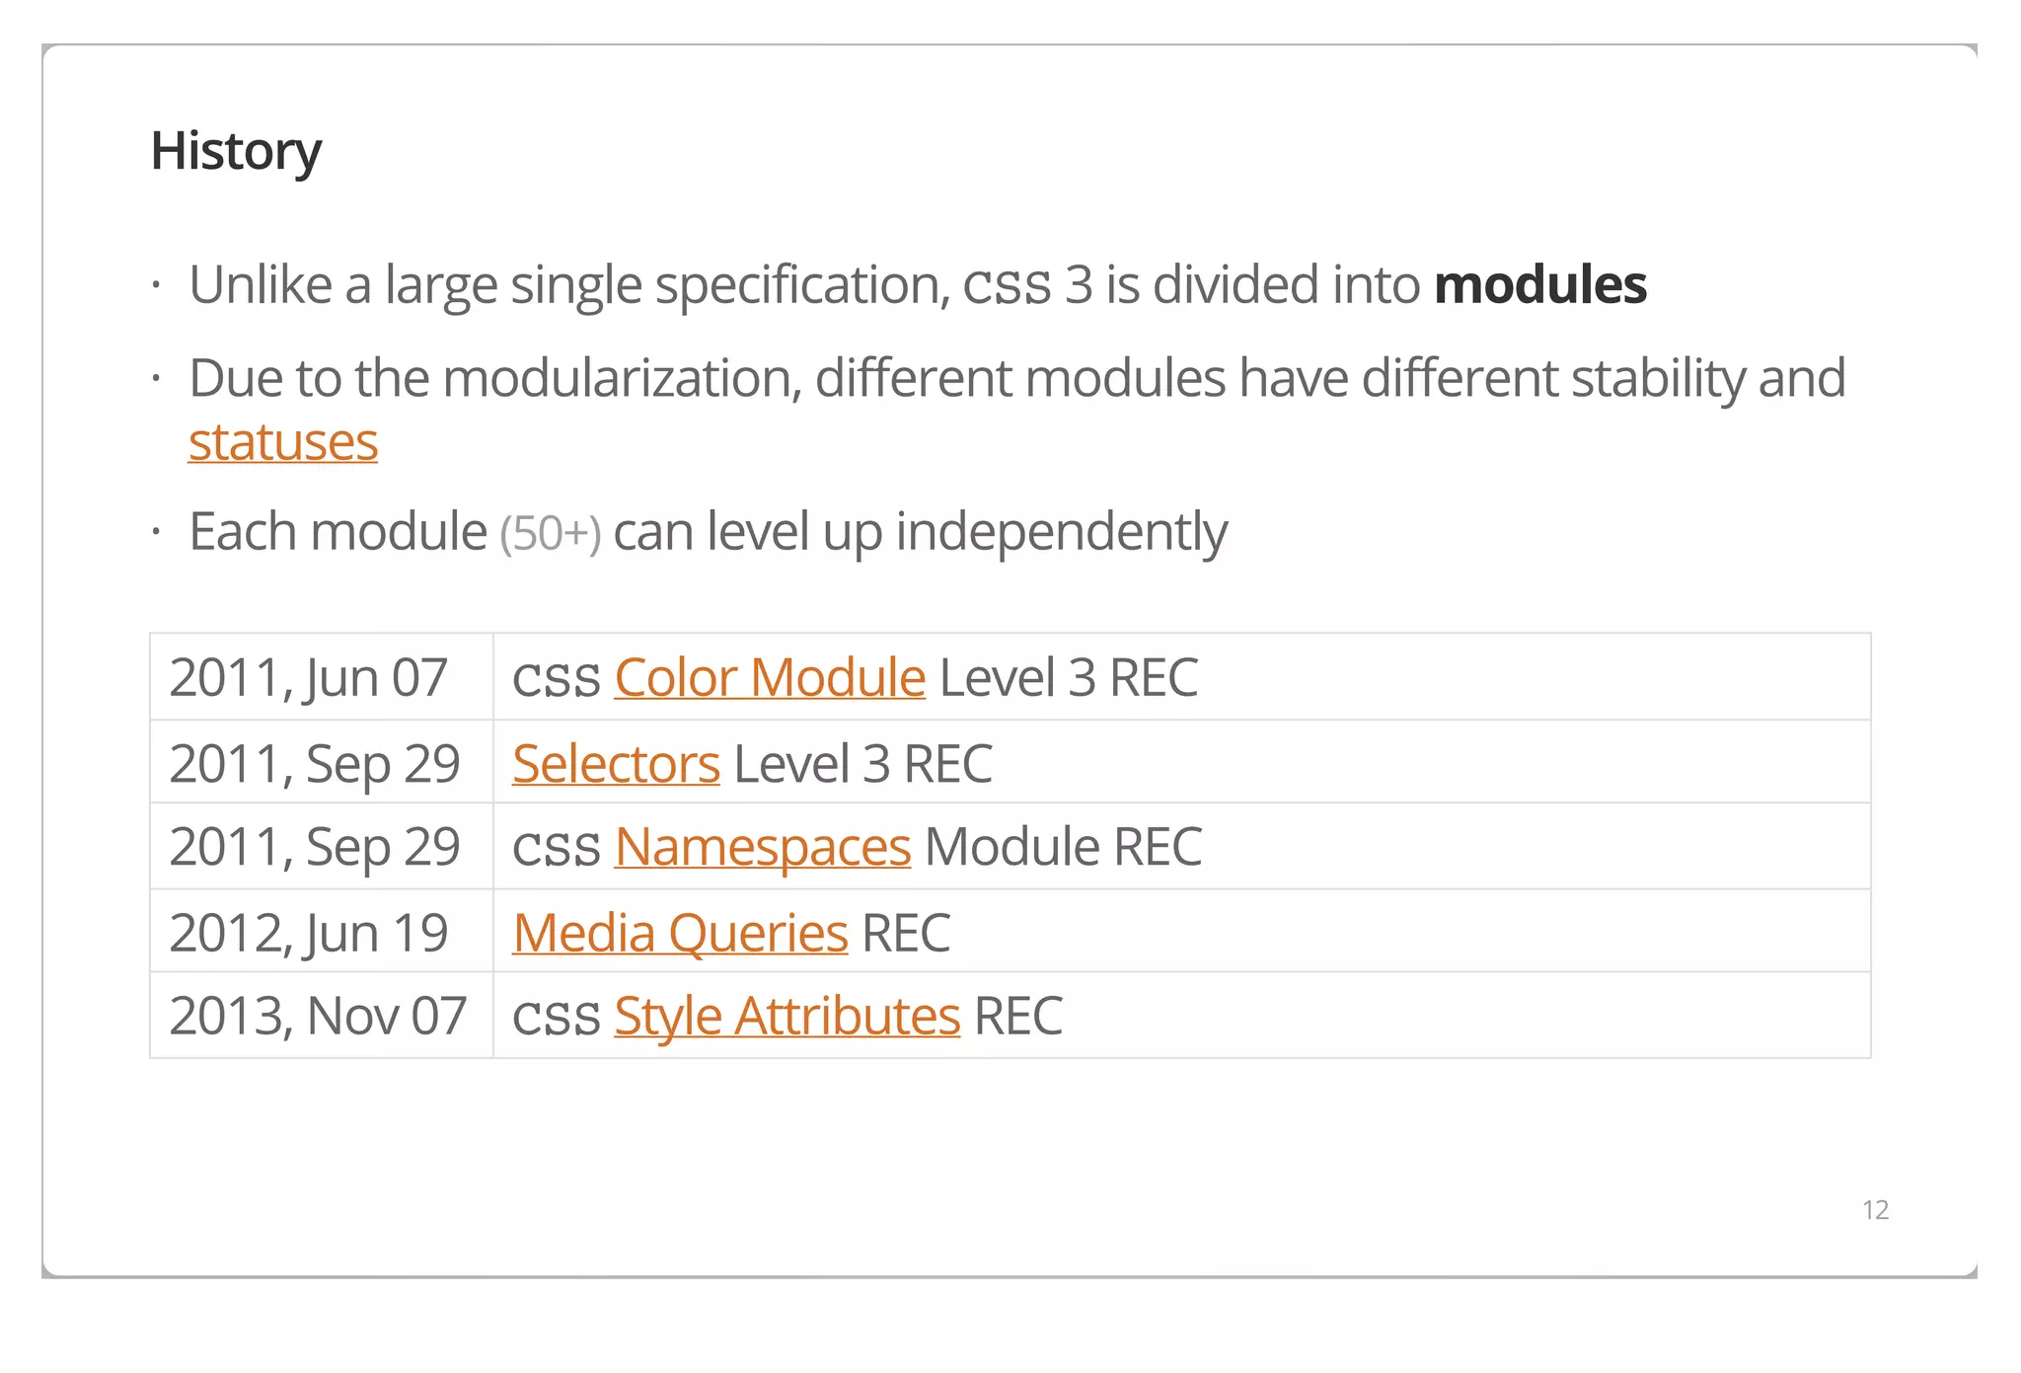Screen dimensions: 2021x1373
Task: Click the "History" slide heading
Action: (236, 151)
